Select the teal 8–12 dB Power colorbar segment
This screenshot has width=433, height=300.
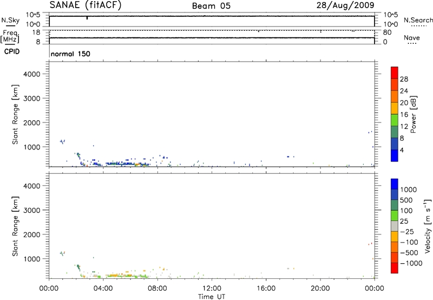pos(395,132)
